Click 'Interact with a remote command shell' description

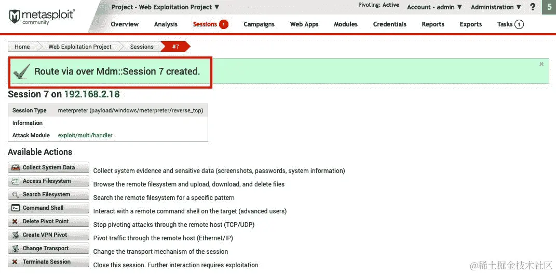189,211
